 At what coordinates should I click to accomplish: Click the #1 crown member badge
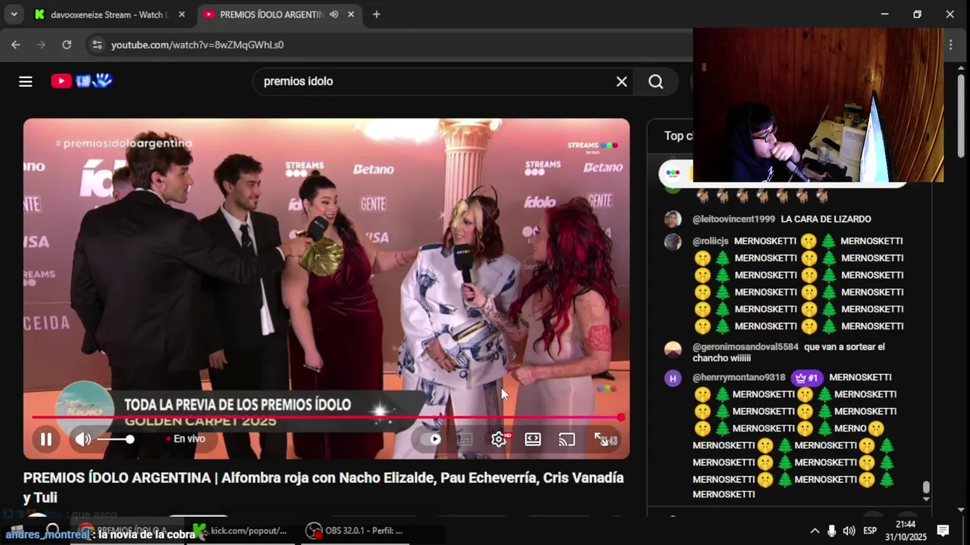(x=807, y=378)
